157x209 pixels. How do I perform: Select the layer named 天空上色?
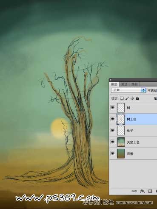point(133,142)
